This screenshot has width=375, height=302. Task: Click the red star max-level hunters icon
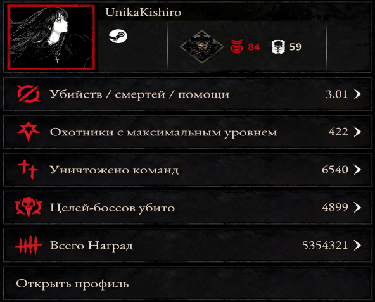coord(29,132)
